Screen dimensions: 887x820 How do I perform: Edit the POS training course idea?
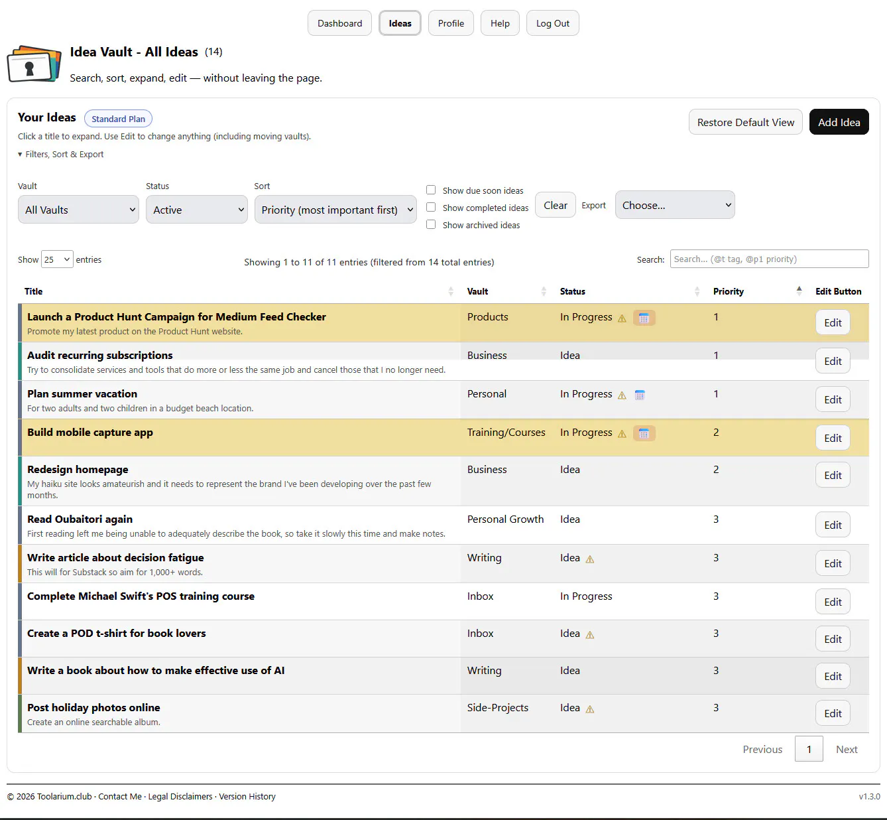(x=833, y=602)
